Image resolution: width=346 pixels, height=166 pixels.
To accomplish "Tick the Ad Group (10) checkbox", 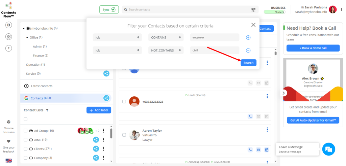I will (26, 131).
